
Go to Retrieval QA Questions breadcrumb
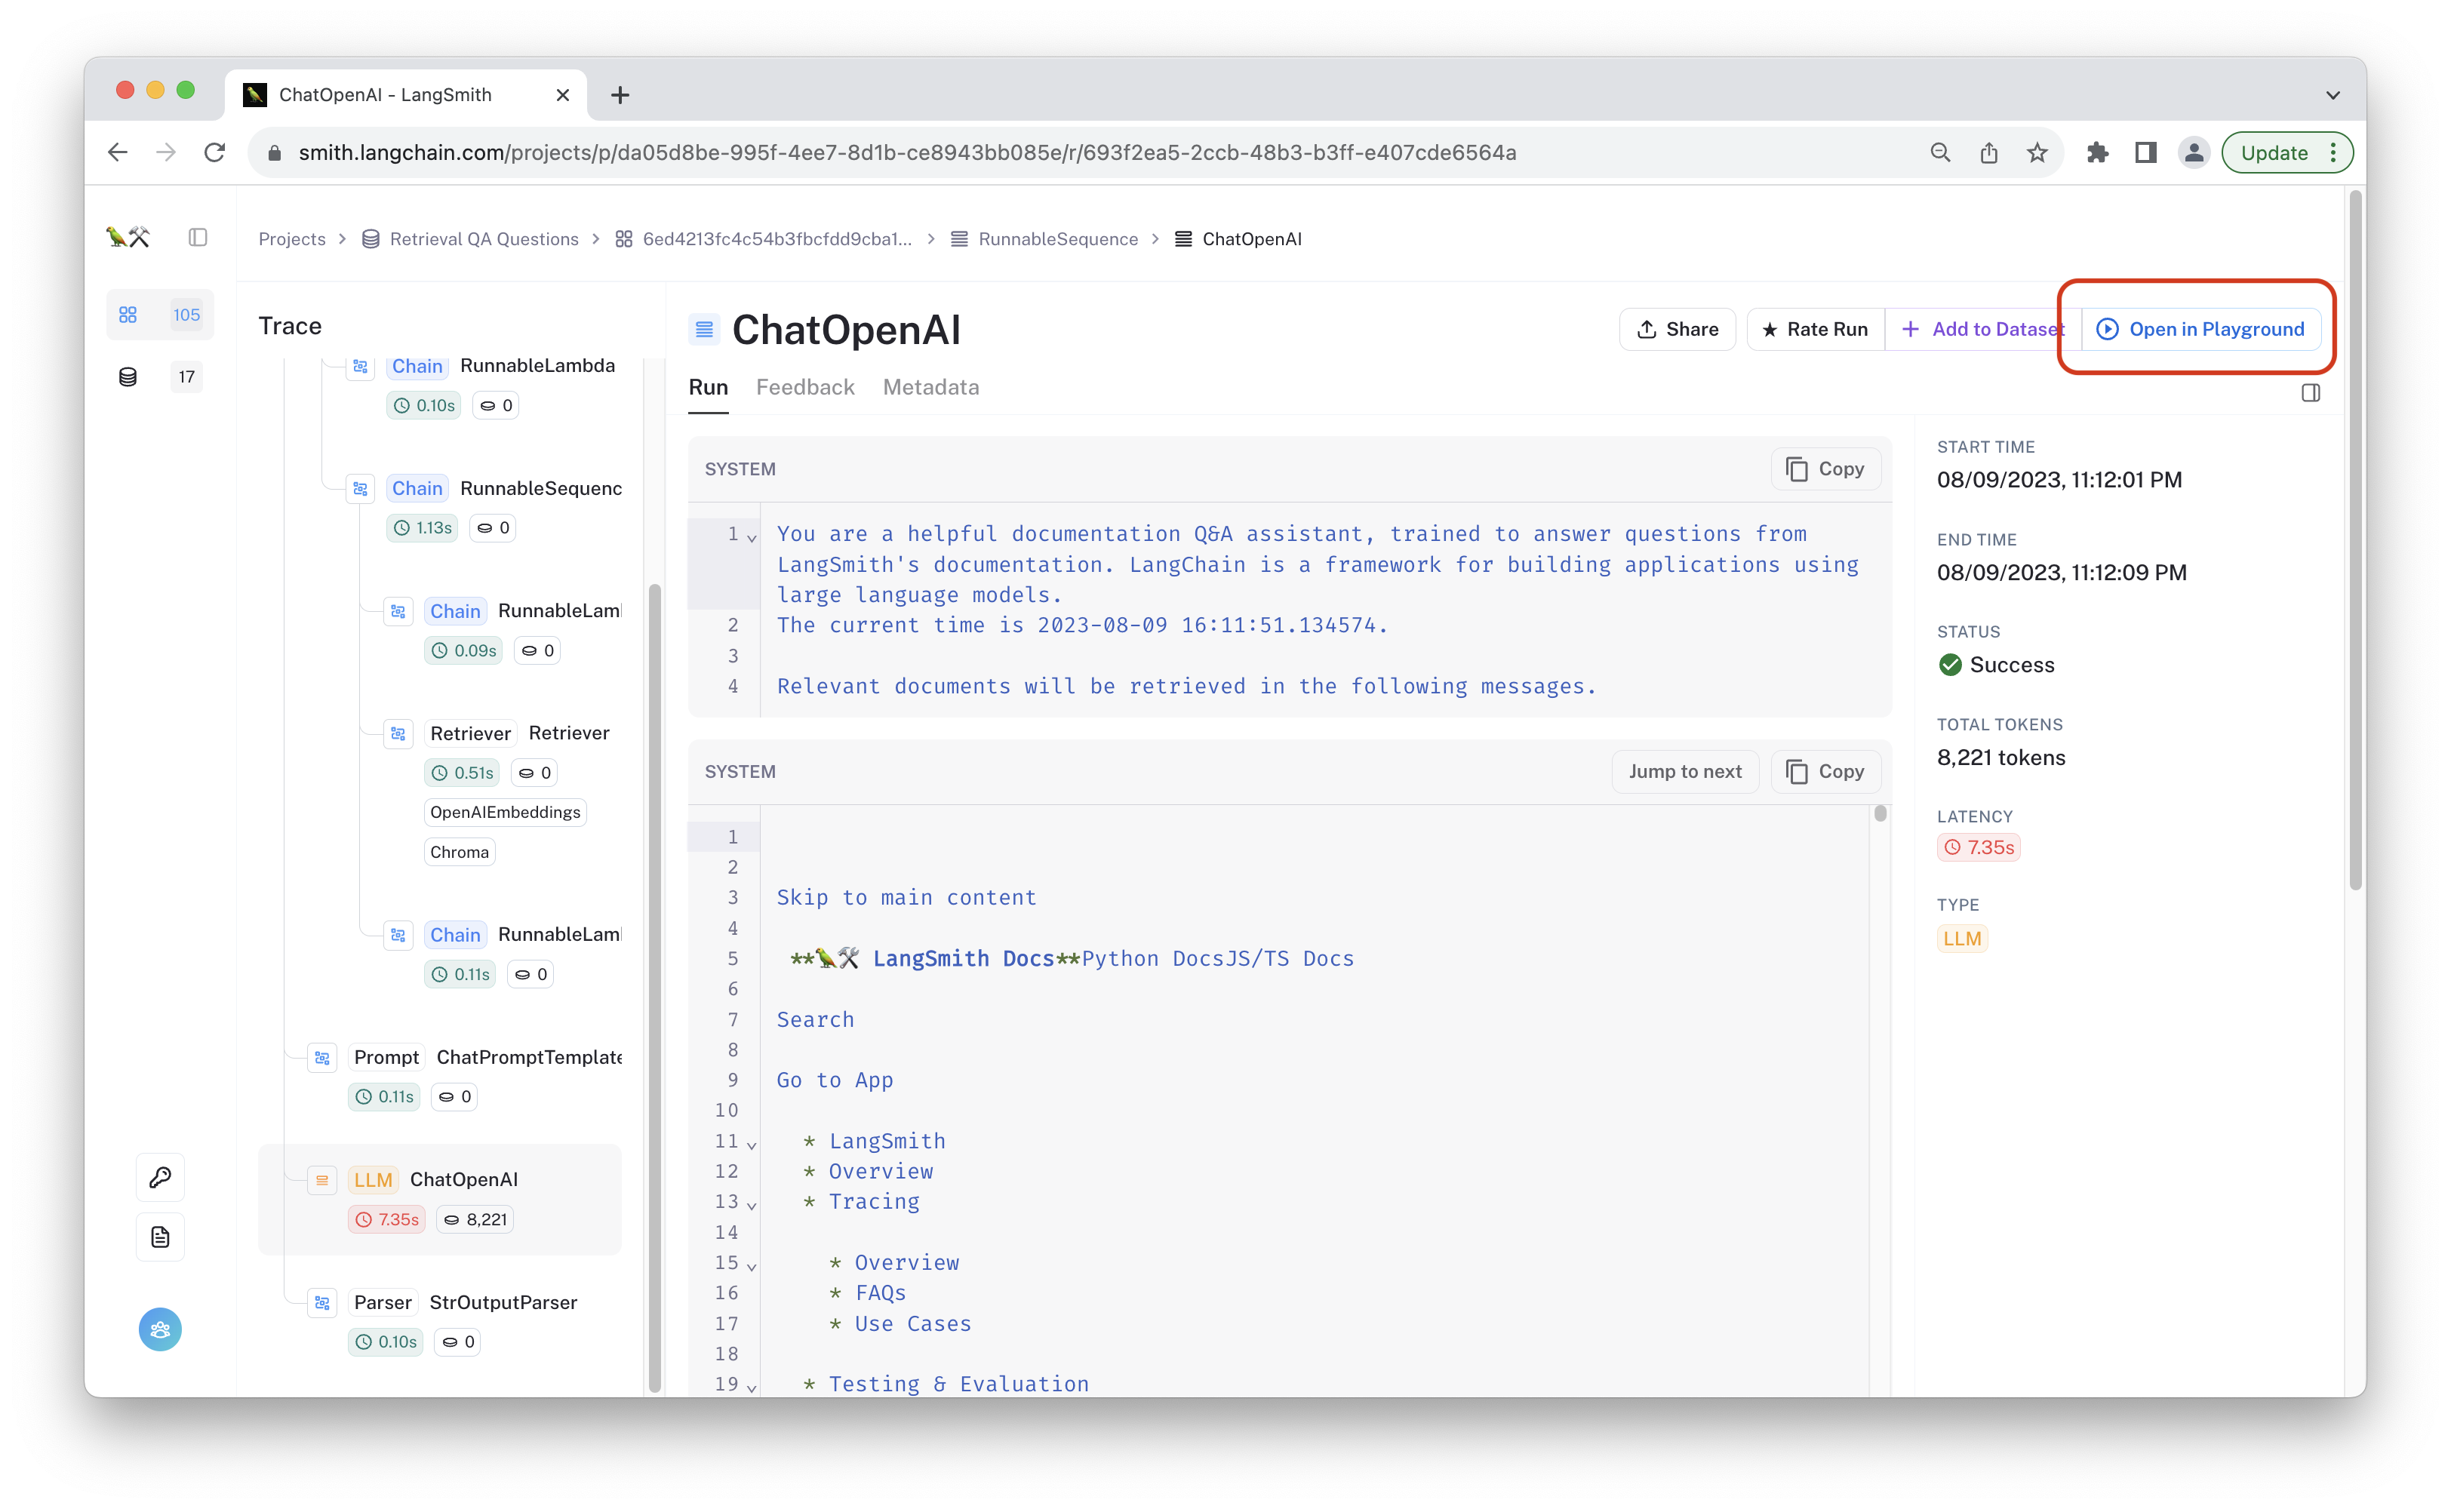470,238
